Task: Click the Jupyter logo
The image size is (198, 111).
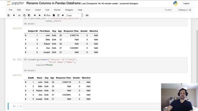Action: 15,3
